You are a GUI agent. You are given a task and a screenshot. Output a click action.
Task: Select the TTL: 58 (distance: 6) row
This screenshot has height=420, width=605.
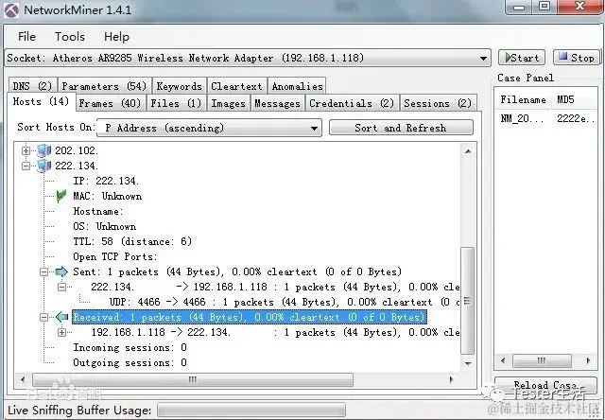(x=132, y=241)
